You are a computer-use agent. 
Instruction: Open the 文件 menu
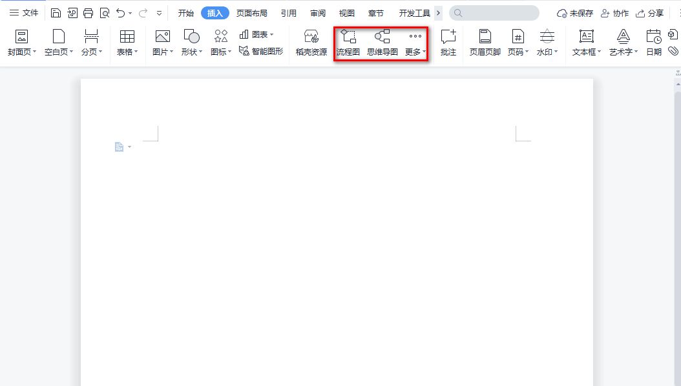(24, 13)
